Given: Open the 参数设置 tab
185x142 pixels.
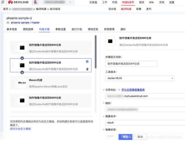Looking at the screenshot, I should point(61,29).
